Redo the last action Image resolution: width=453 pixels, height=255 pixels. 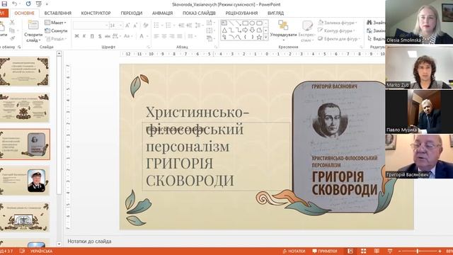coord(28,4)
